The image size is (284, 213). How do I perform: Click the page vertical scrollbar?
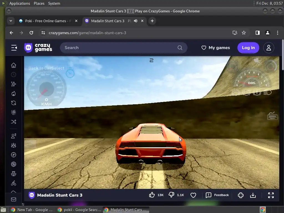coord(283,55)
